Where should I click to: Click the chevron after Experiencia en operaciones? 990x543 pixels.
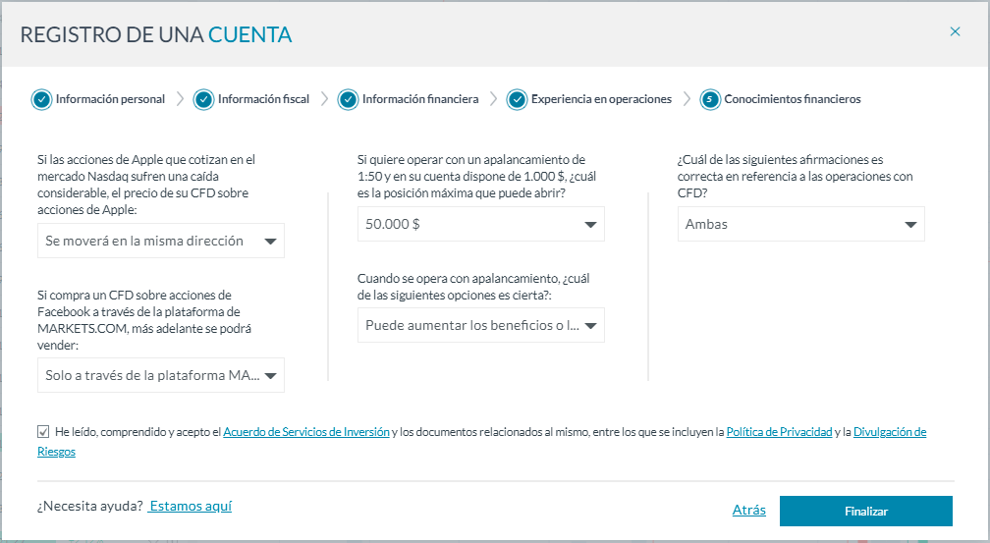(x=687, y=99)
